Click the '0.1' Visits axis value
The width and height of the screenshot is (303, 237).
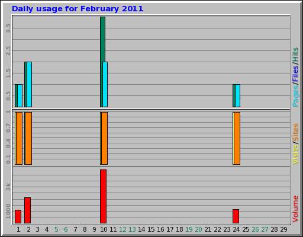8,159
